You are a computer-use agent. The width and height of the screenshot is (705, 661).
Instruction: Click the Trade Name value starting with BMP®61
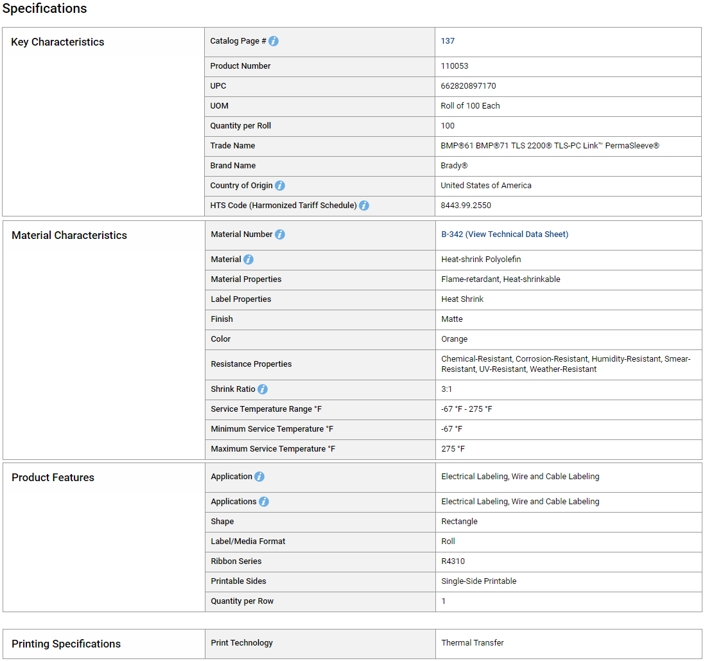coord(550,146)
